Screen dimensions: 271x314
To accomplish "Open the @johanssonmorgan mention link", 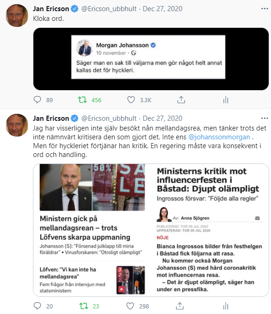I will (x=219, y=137).
